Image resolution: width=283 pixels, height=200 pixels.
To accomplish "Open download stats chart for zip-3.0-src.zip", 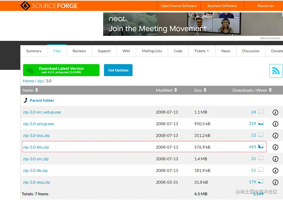I will click(x=261, y=158).
